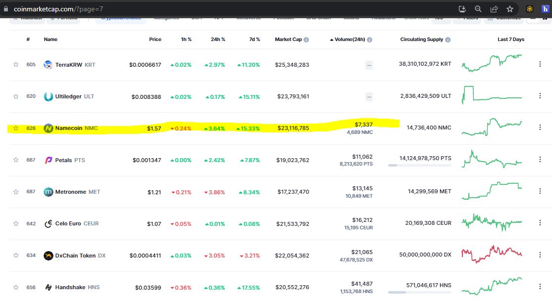Sort by the 24h % column header
Viewport: 552px width, 301px height.
(x=218, y=40)
